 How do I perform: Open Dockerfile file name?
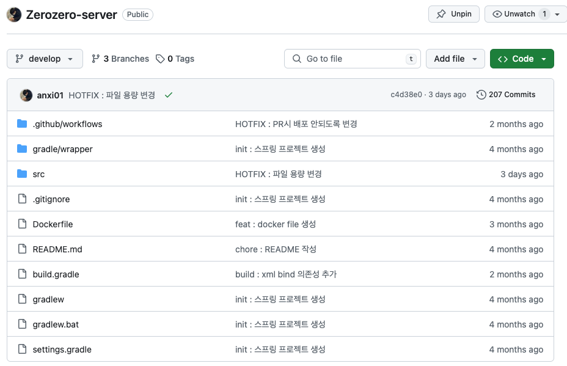click(53, 224)
